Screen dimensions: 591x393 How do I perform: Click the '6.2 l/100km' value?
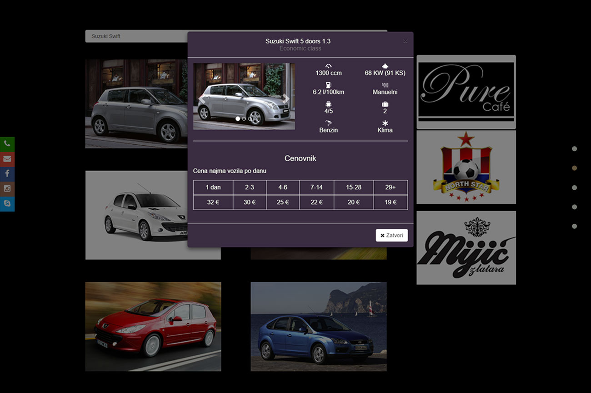[x=329, y=92]
